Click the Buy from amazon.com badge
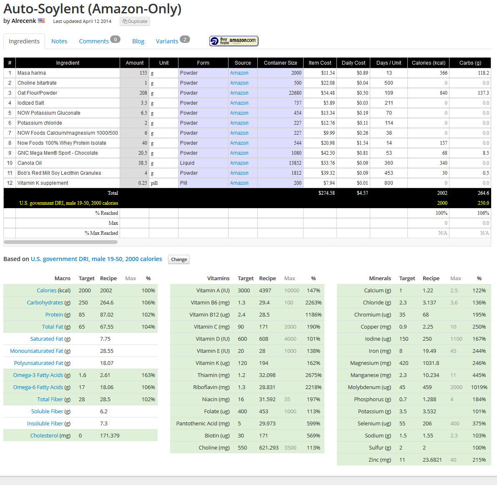Screen dimensions: 497x485 click(x=234, y=41)
